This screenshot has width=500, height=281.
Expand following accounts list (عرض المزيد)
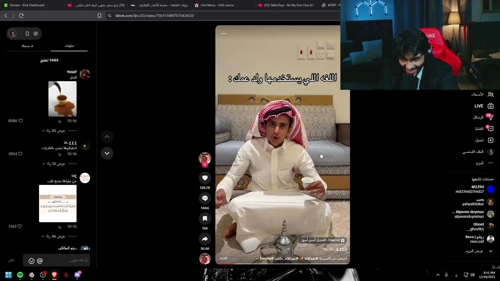[x=479, y=251]
